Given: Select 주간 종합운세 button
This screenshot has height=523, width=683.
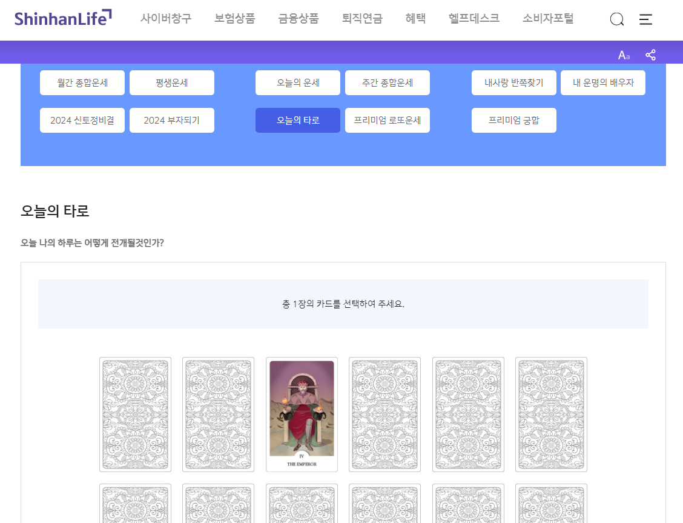Looking at the screenshot, I should 388,83.
